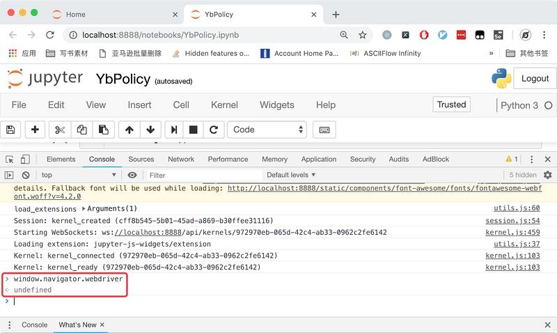Click the warning count badge in DevTools

512,160
